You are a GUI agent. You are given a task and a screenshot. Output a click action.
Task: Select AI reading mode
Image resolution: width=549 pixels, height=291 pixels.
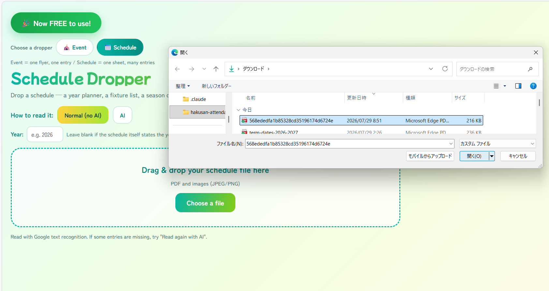(123, 115)
